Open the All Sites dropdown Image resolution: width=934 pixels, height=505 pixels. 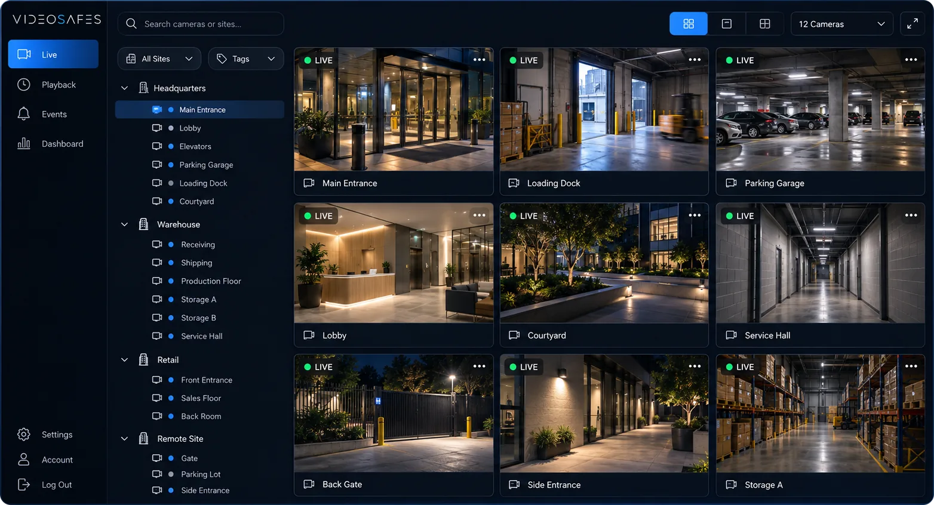[x=159, y=59]
